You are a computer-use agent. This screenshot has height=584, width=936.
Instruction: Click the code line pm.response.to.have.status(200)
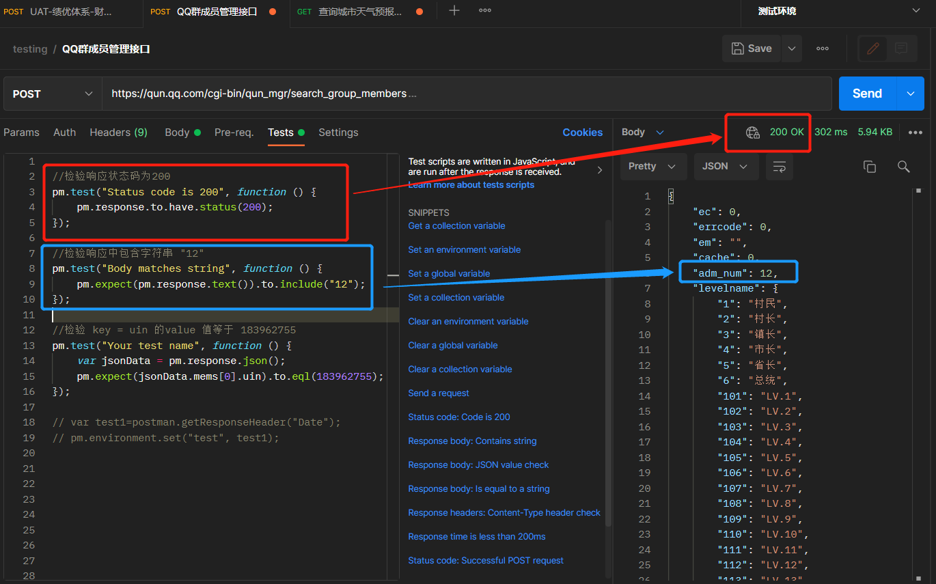(175, 208)
